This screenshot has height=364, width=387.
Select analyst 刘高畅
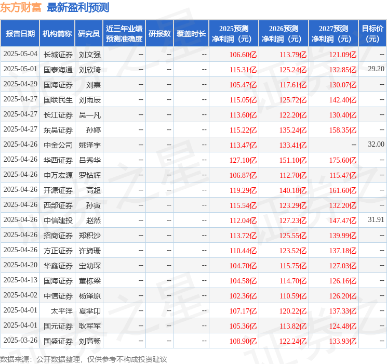click(90, 341)
